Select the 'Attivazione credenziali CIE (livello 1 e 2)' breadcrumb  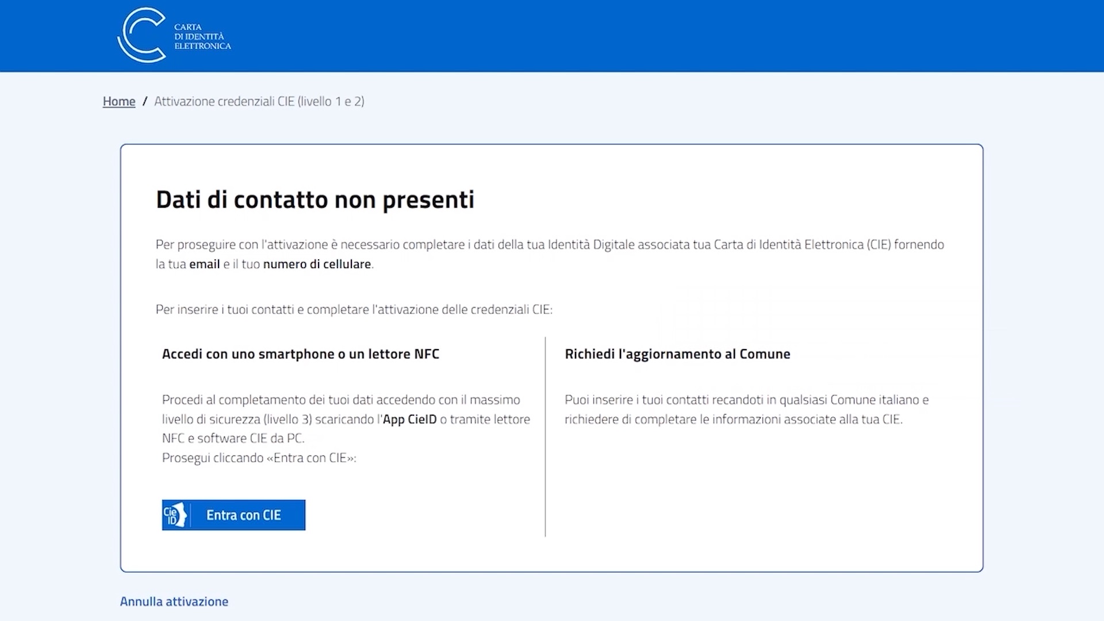[x=260, y=101]
